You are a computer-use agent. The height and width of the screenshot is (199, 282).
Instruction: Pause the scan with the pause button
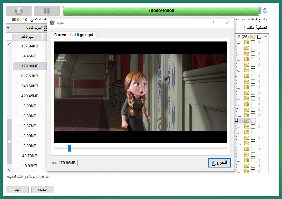pos(47,11)
